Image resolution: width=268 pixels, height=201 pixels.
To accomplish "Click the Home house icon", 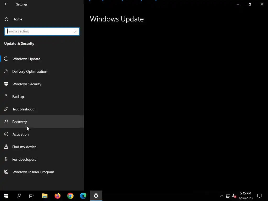I will [7, 19].
